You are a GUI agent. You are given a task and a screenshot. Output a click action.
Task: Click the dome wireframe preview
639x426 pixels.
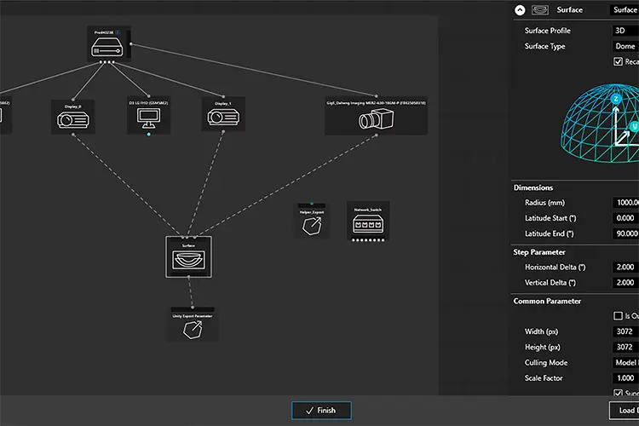coord(602,123)
